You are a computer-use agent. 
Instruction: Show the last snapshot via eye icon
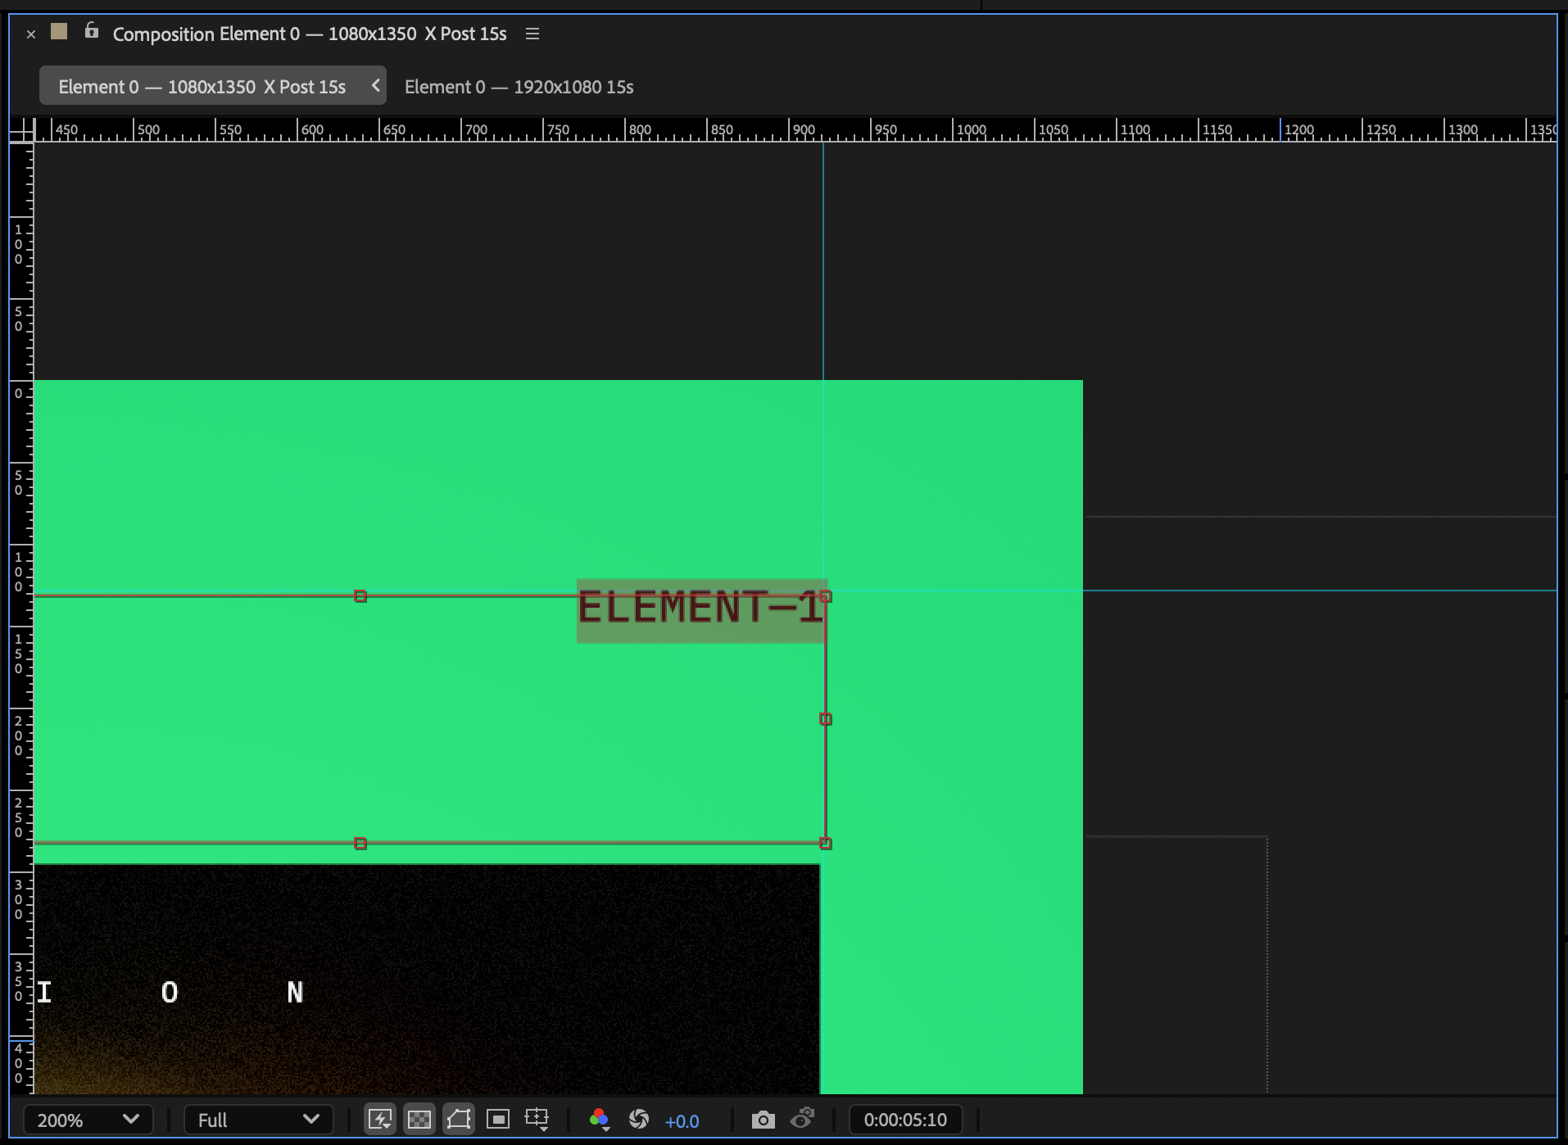click(x=804, y=1119)
